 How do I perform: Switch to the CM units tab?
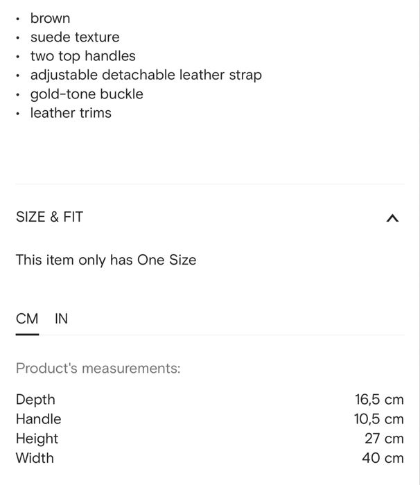(x=27, y=319)
